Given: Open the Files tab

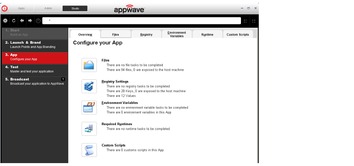Looking at the screenshot, I should (116, 34).
